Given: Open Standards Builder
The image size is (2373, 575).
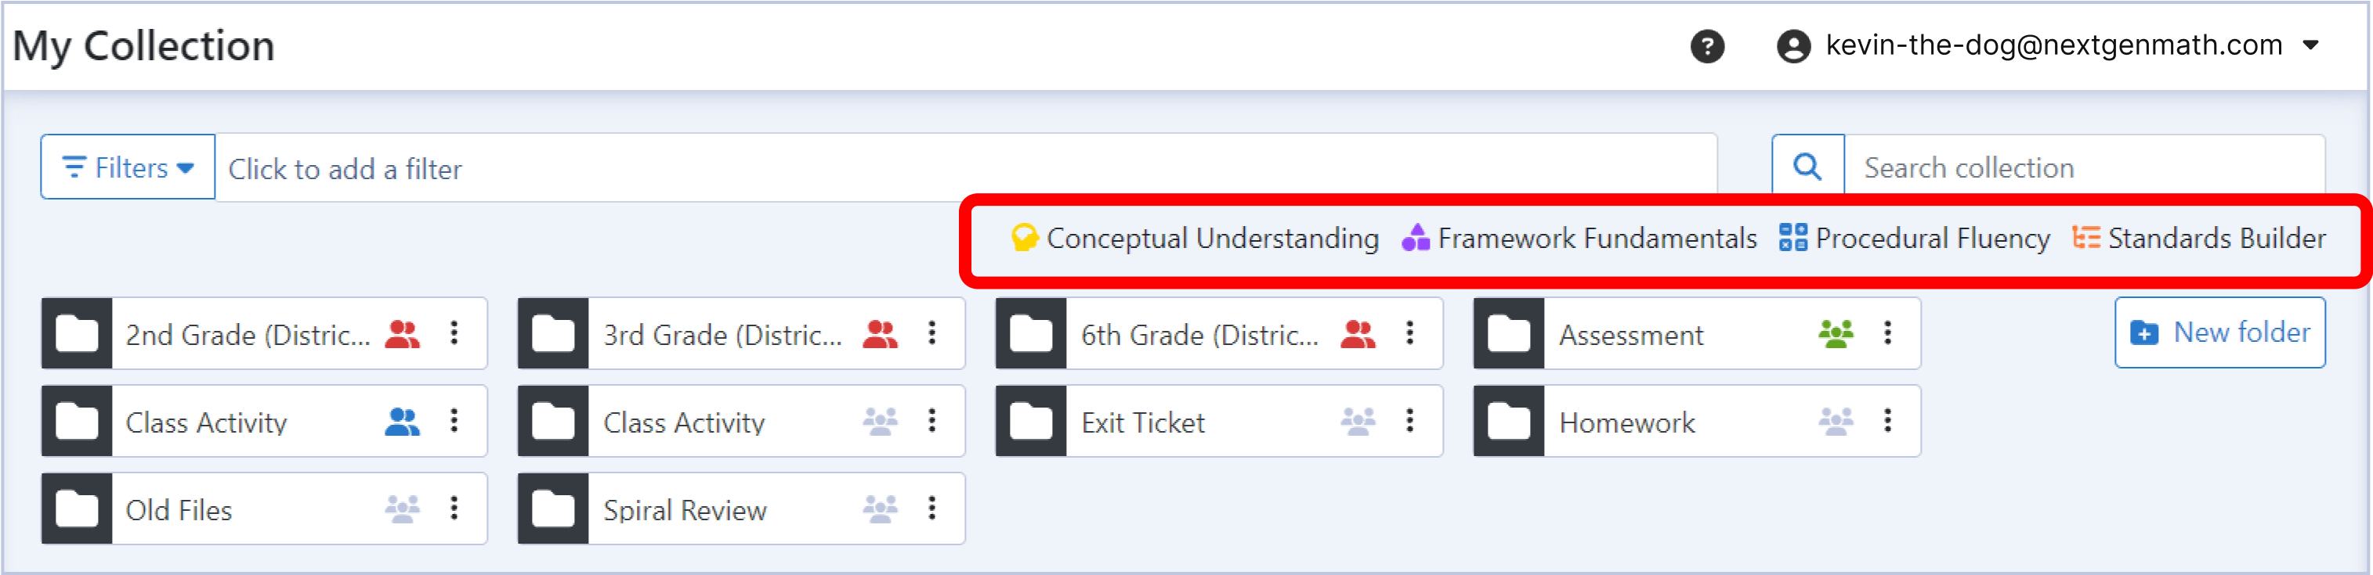Looking at the screenshot, I should [2199, 239].
